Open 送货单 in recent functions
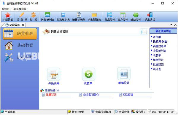Viewport: 178px width, 115px height. (157, 37)
